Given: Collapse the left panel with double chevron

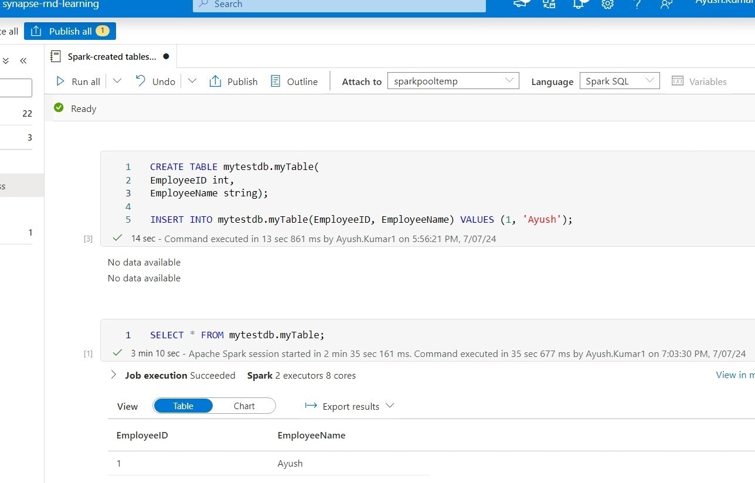Looking at the screenshot, I should point(23,61).
